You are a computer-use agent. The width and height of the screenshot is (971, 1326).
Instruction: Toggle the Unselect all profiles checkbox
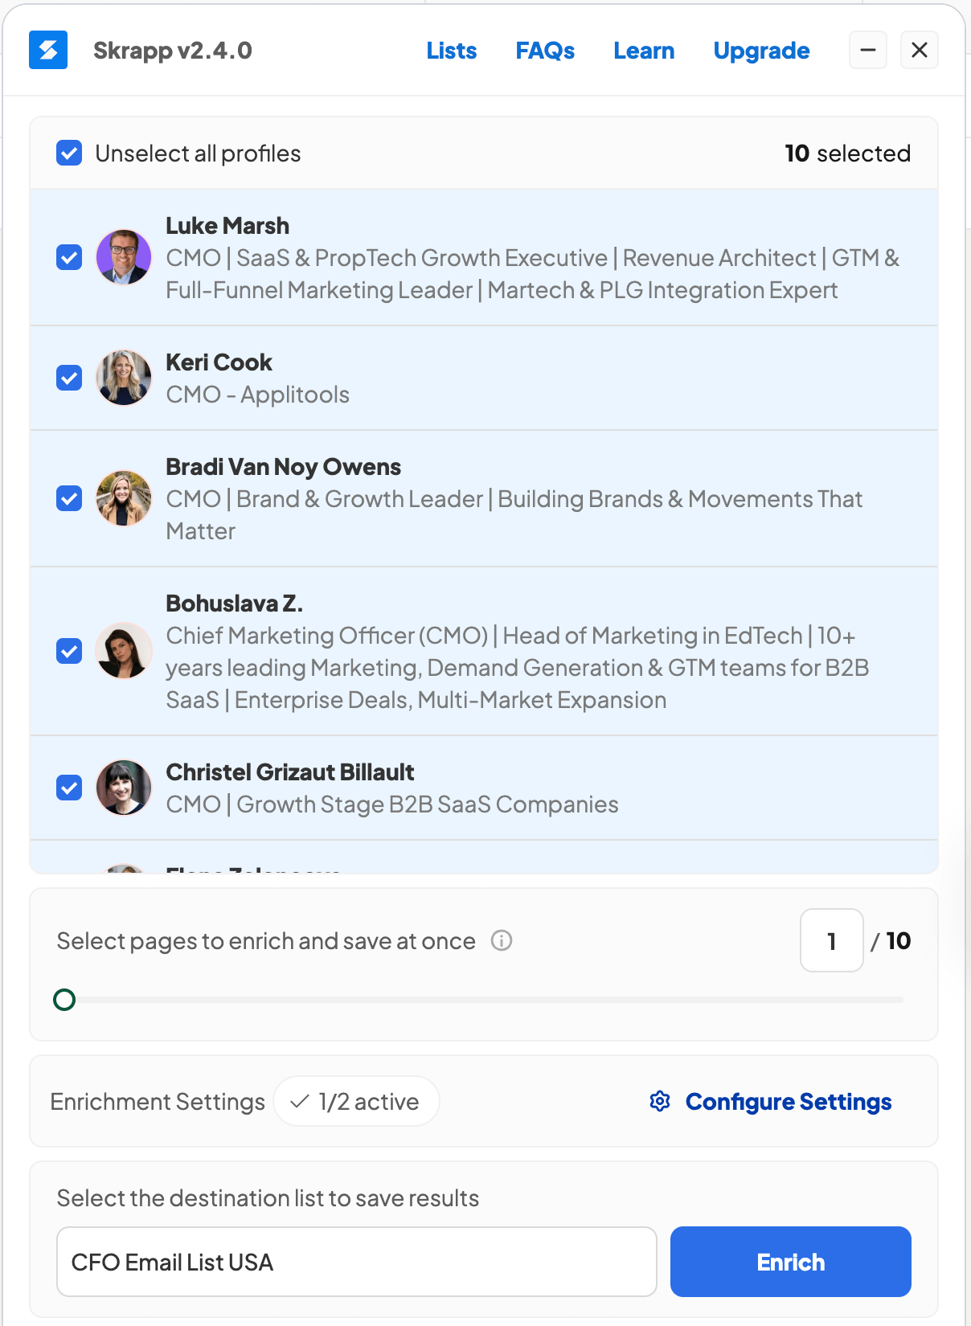click(69, 153)
